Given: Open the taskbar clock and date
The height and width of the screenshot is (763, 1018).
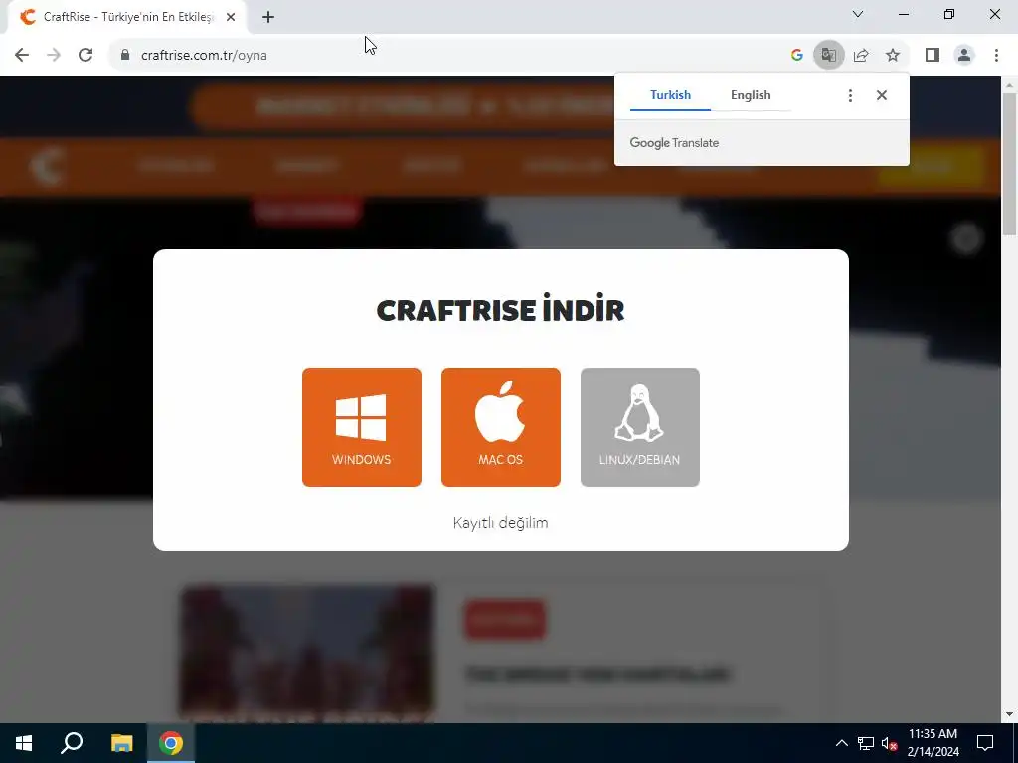Looking at the screenshot, I should pyautogui.click(x=933, y=743).
